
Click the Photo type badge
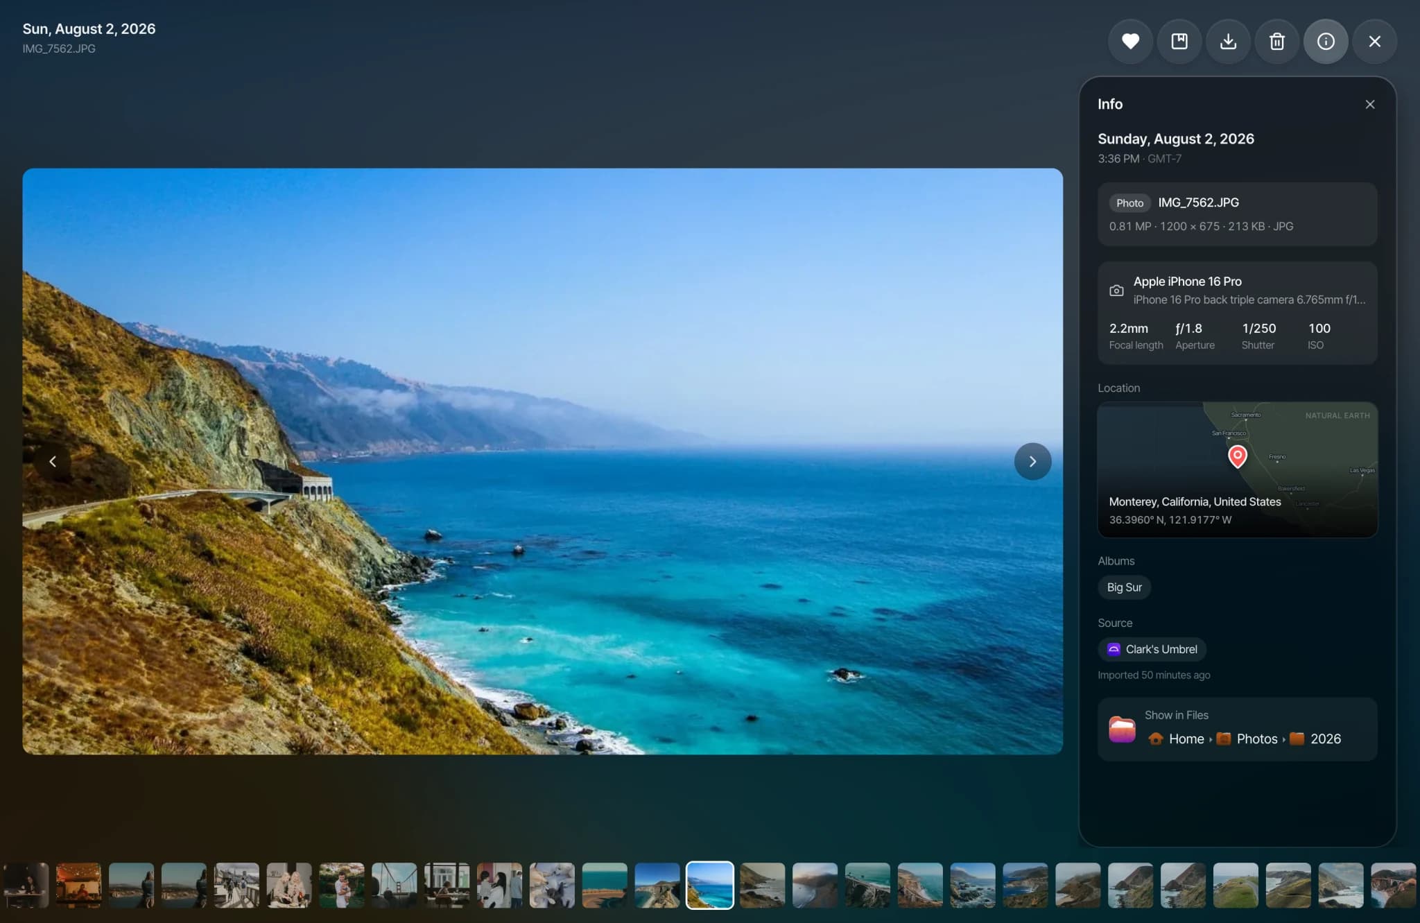[x=1129, y=203]
